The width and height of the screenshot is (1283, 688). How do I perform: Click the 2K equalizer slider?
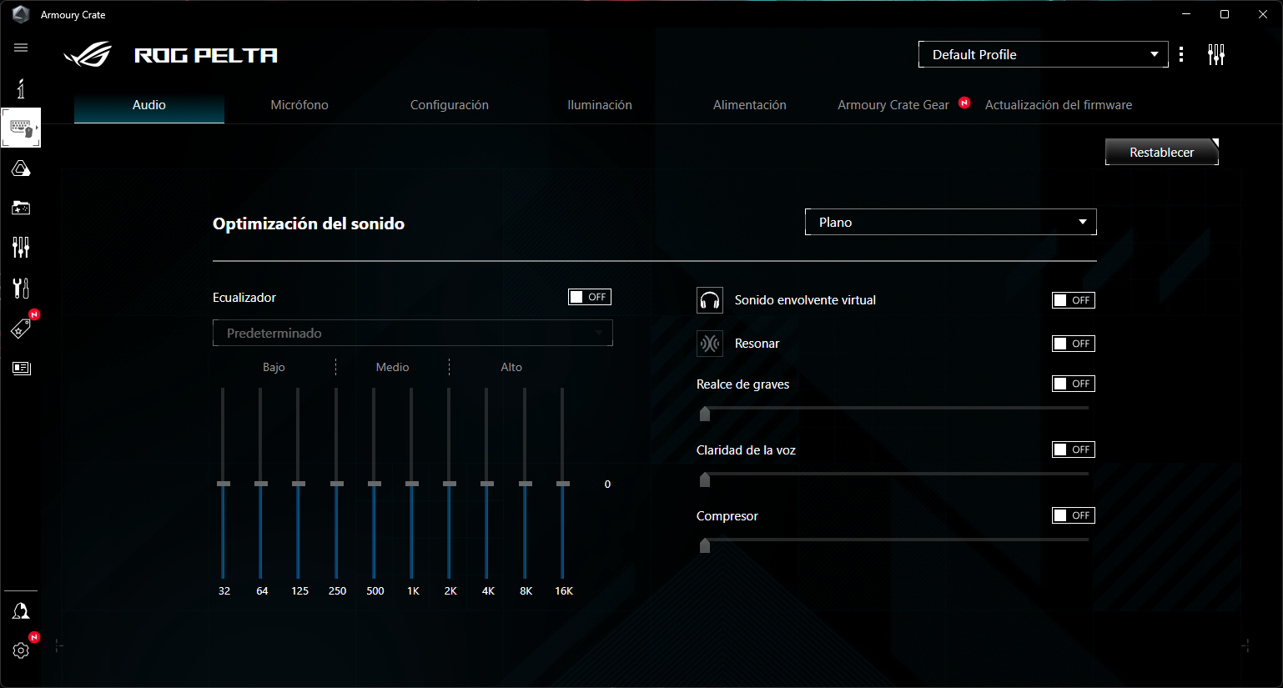coord(450,484)
